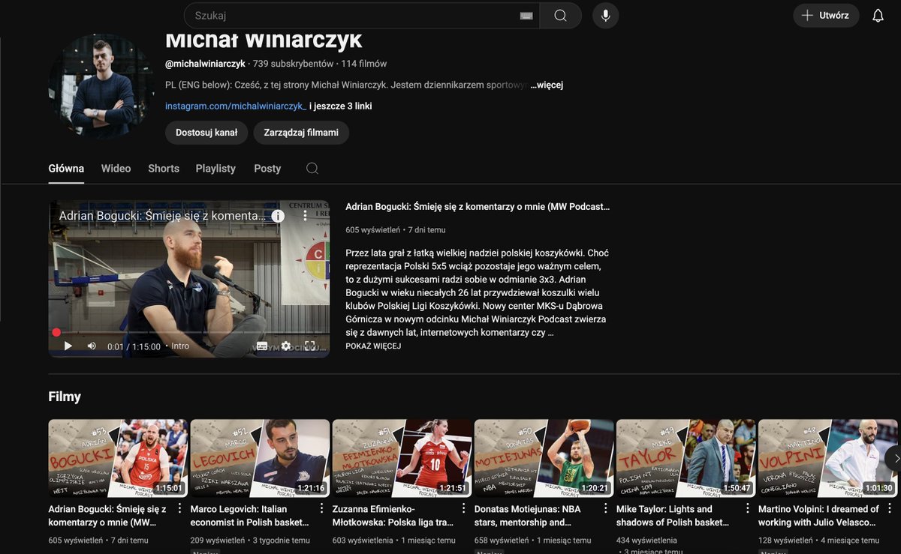This screenshot has width=901, height=554.
Task: Switch to the Shorts tab
Action: pos(164,169)
